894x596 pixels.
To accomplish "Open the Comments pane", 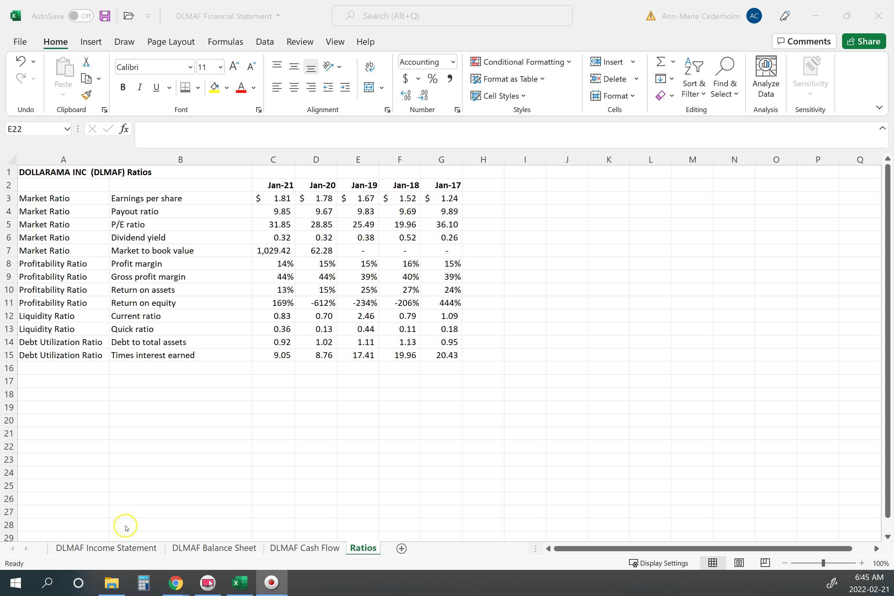I will click(x=804, y=41).
